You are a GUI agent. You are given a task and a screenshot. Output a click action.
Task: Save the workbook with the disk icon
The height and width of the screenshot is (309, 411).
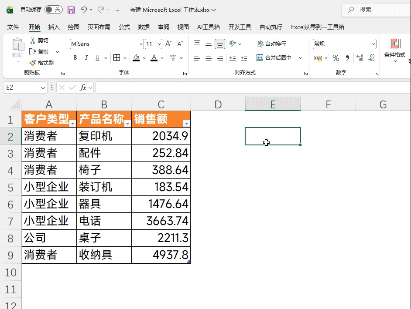click(x=71, y=10)
